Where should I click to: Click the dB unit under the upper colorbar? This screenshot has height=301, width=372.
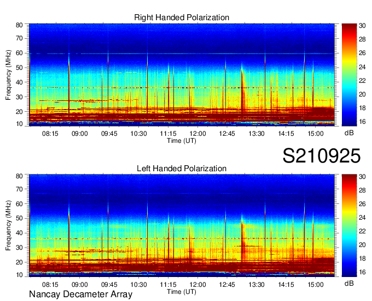click(349, 133)
